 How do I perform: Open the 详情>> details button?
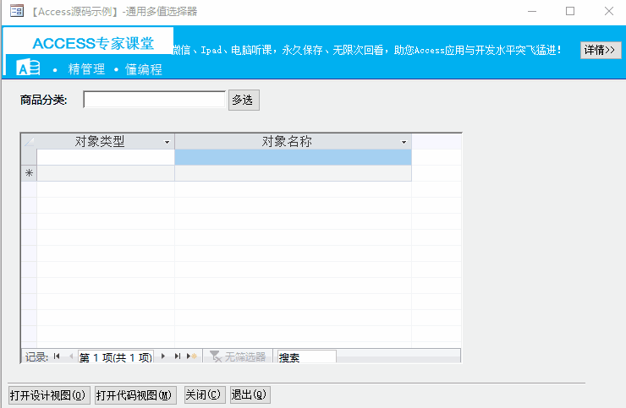[x=601, y=50]
